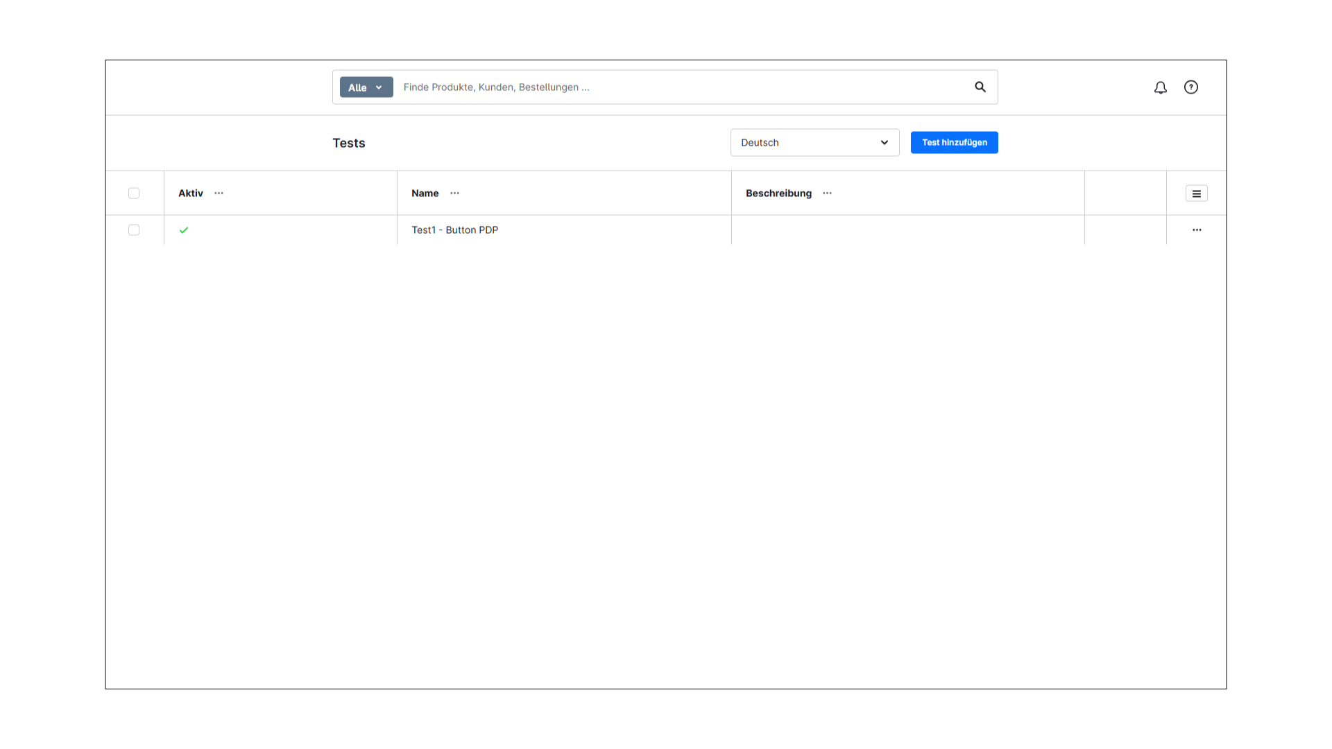Click the help question mark icon

click(1191, 87)
